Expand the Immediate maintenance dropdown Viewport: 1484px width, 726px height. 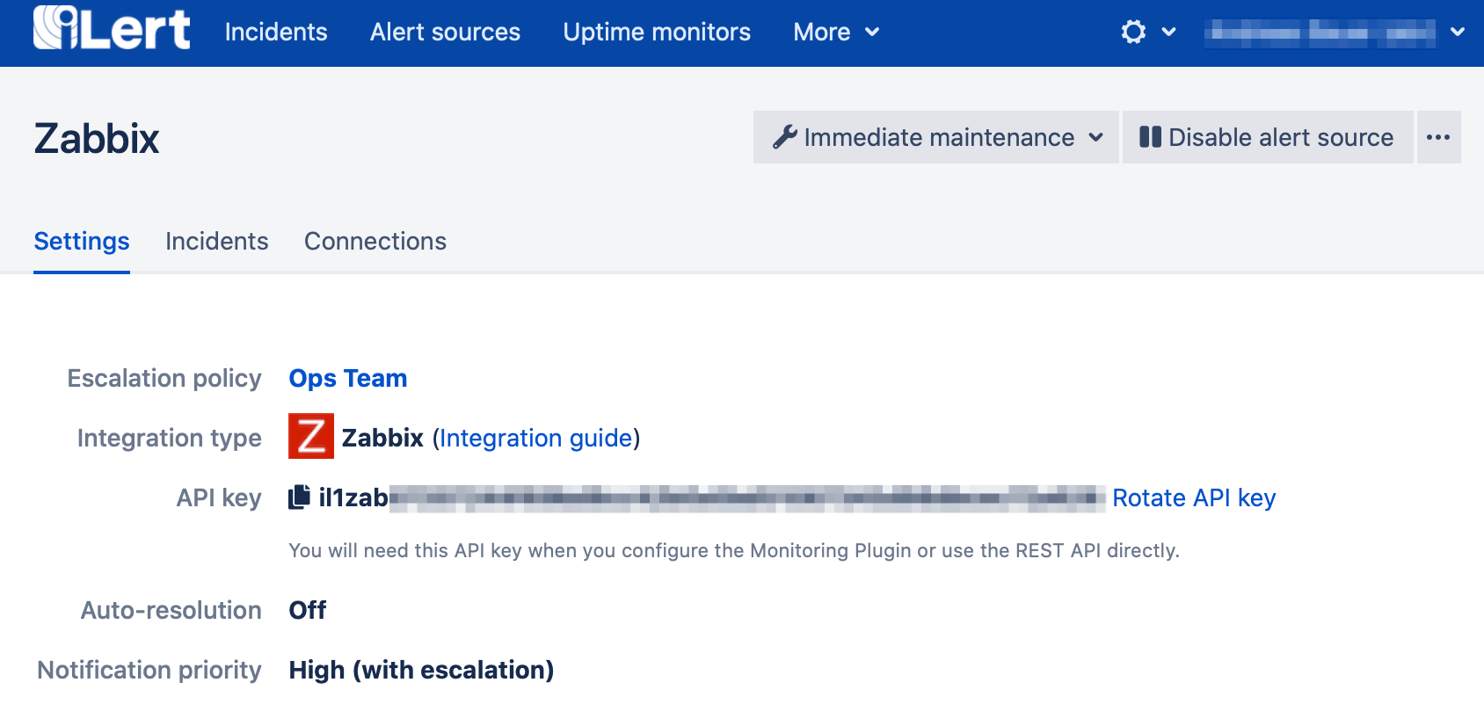pyautogui.click(x=1095, y=137)
